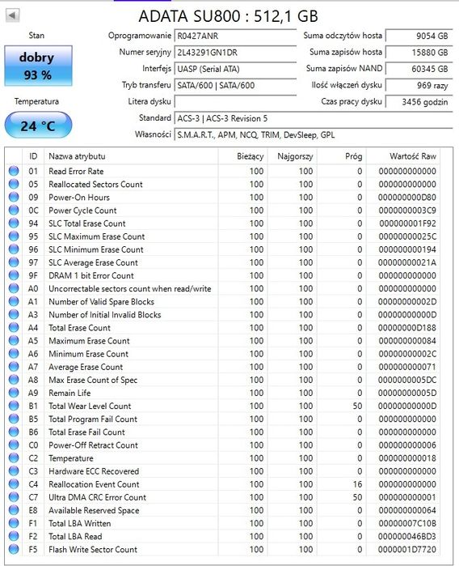This screenshot has width=459, height=566.
Task: Click the 'Wartość Raw' column header
Action: [x=403, y=156]
